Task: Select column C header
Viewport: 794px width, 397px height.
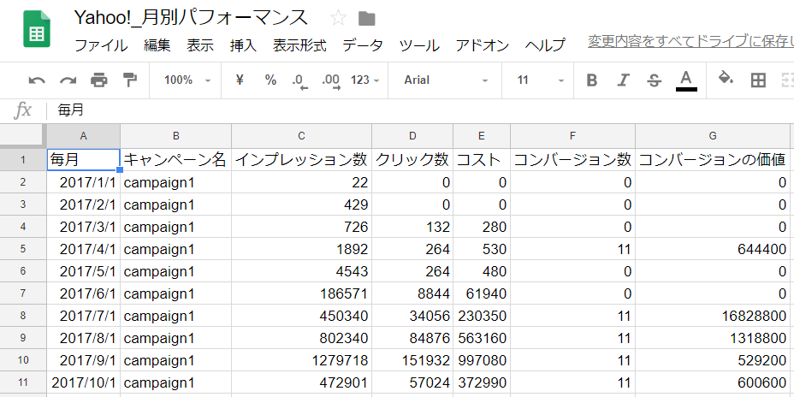Action: point(302,136)
